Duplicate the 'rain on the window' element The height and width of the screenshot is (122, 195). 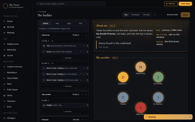tap(87, 74)
